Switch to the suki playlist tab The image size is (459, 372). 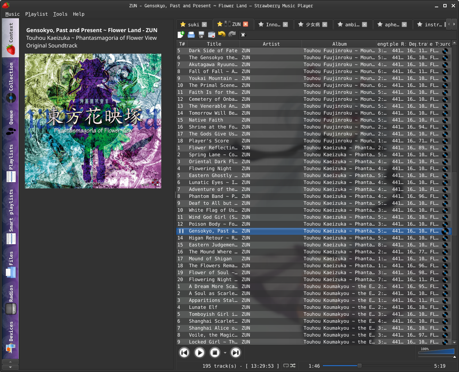tap(193, 25)
